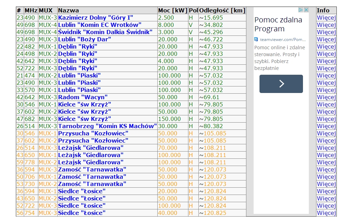This screenshot has width=353, height=218.
Task: Open Zamość "Tarnawatka" link on 730 MHz row
Action: tap(92, 184)
